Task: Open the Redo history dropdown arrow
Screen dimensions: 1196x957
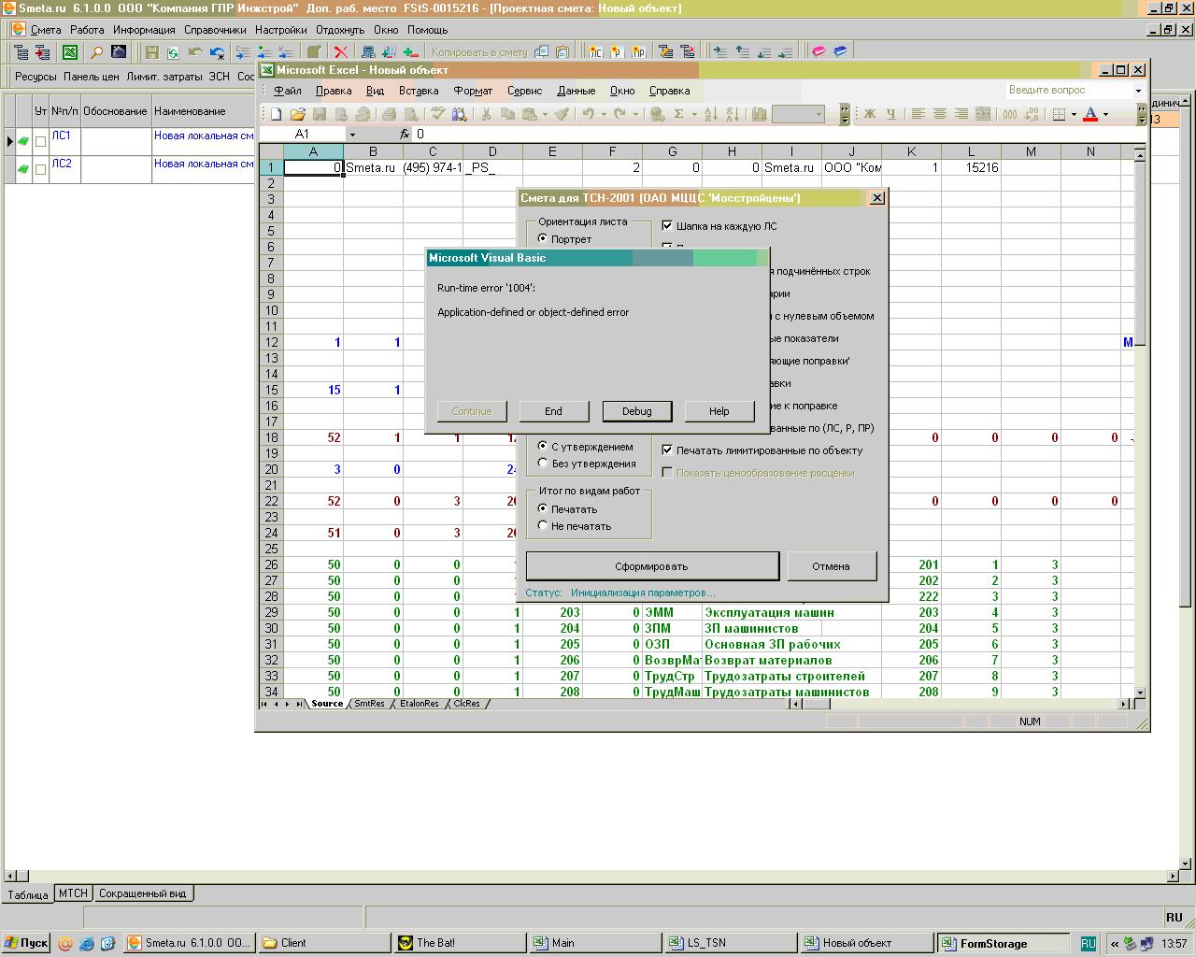Action: click(x=635, y=114)
